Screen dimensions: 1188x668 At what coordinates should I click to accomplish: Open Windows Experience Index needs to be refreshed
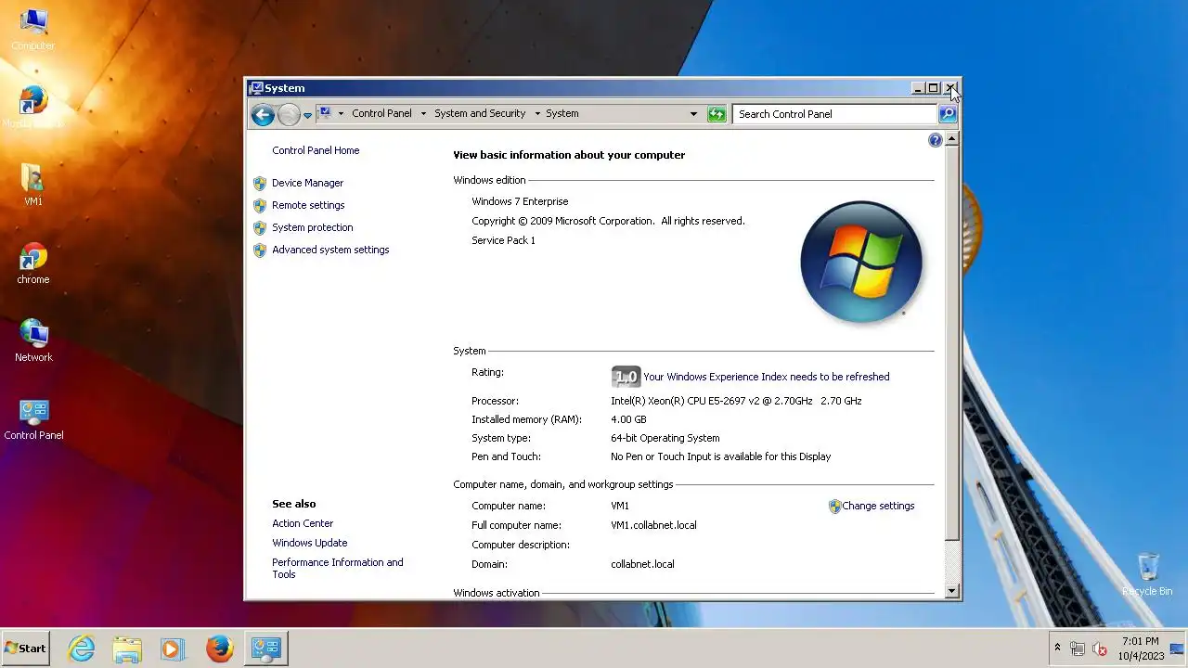(x=767, y=377)
